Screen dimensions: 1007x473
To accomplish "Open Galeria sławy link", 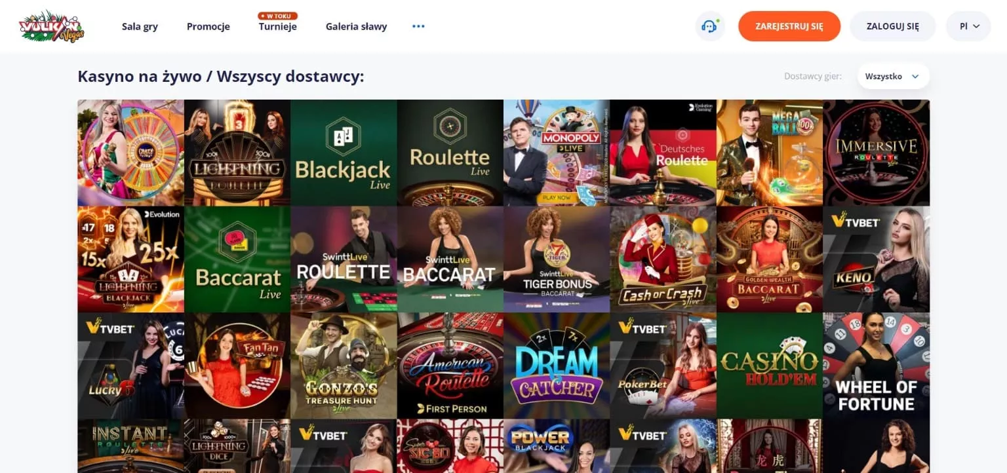I will [x=356, y=27].
